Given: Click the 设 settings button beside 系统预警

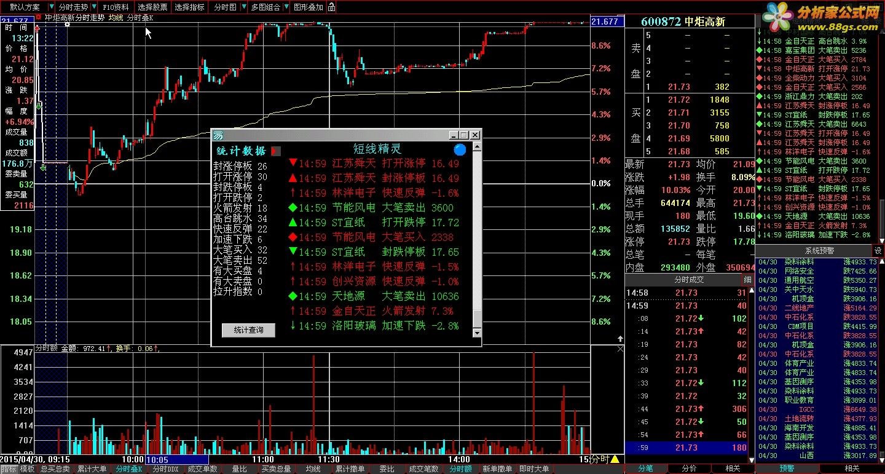Looking at the screenshot, I should tap(878, 251).
